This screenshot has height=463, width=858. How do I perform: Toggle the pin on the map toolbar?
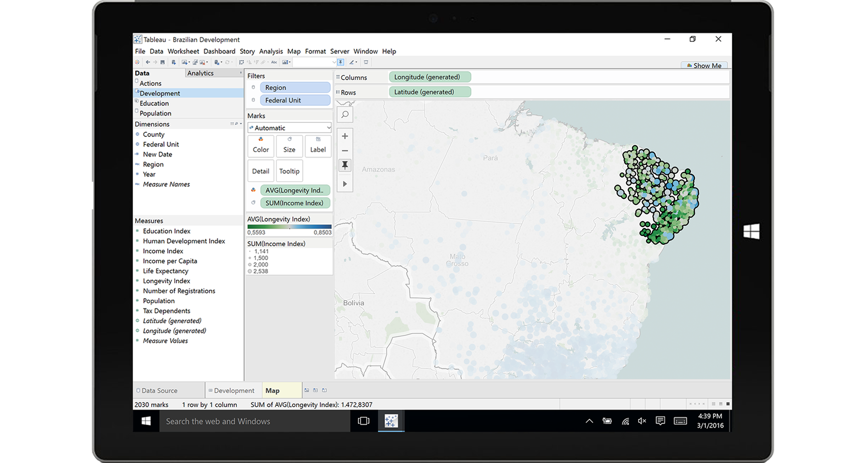click(x=345, y=165)
